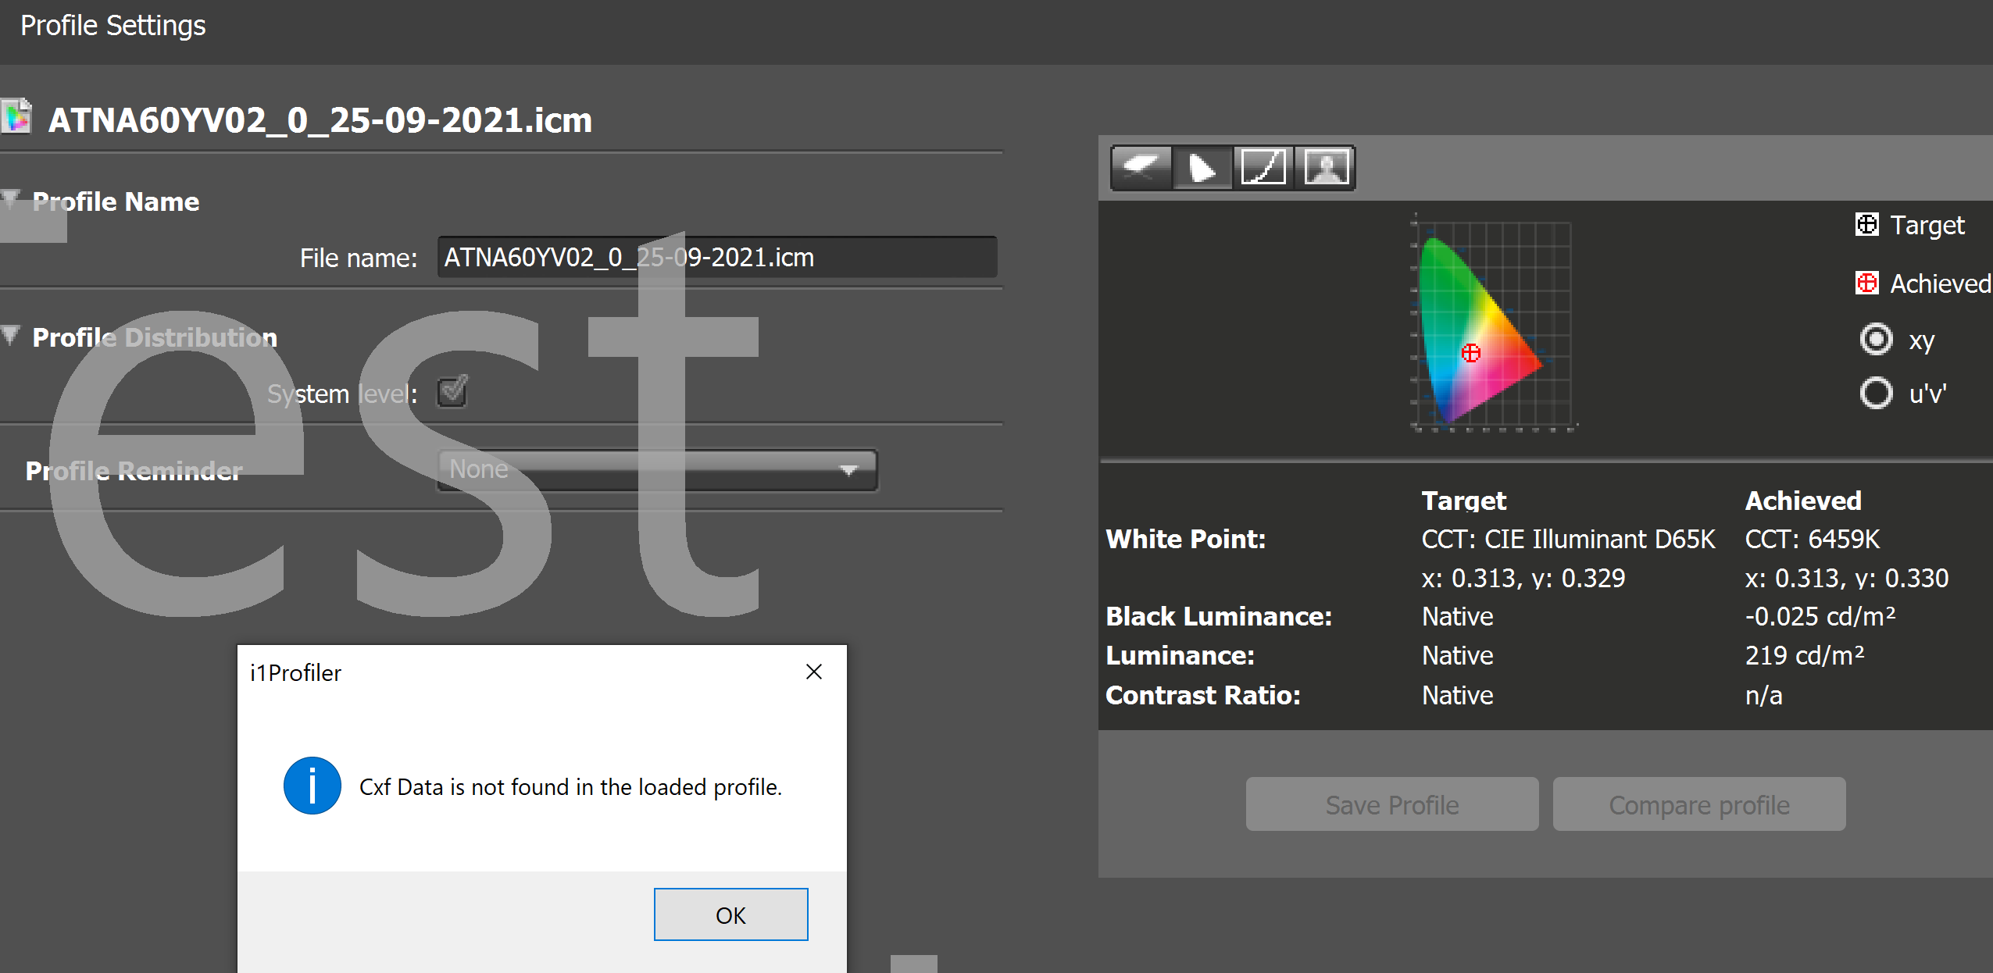Open the tone curve view icon

[x=1263, y=167]
